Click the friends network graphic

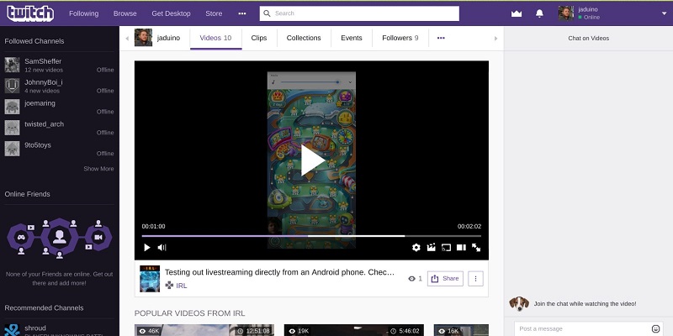(59, 238)
